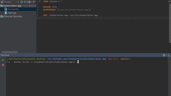This screenshot has width=171, height=96.
Task: Click the EXPOSE keyword
Action: tap(47, 7)
